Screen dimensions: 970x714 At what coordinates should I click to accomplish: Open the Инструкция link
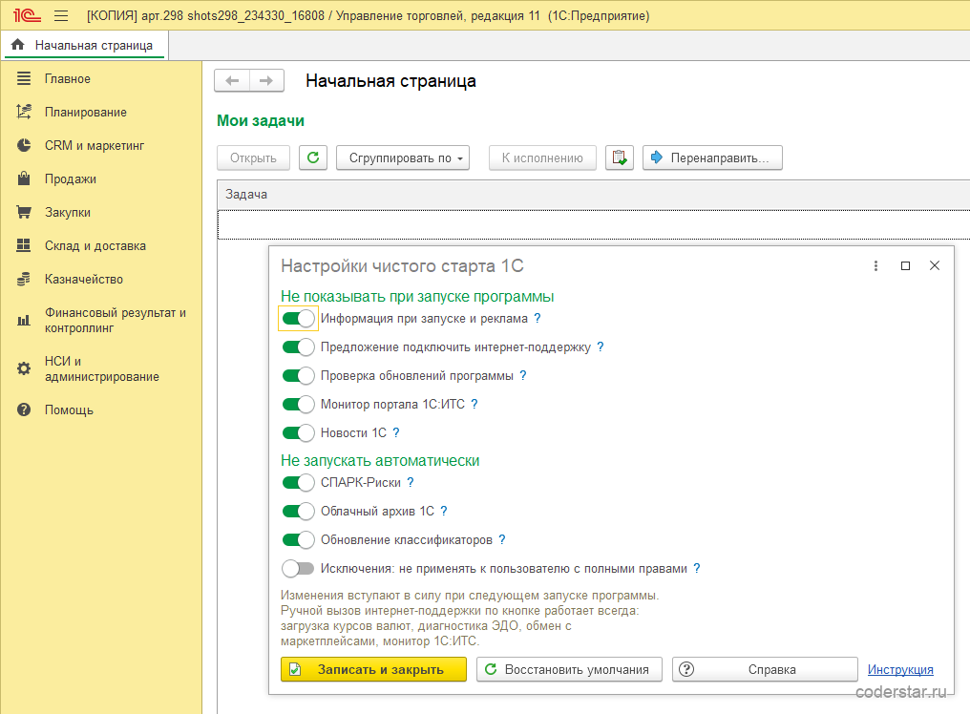[x=900, y=669]
